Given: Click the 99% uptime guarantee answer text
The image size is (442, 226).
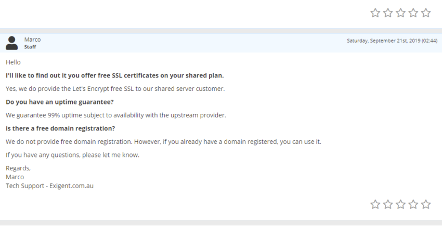Looking at the screenshot, I should [116, 115].
